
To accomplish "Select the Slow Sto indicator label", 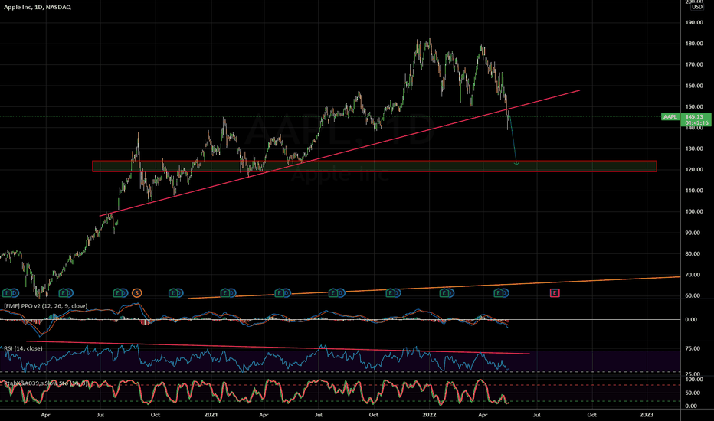I will tap(45, 383).
